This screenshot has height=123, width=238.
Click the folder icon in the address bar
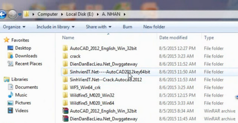click(x=26, y=14)
